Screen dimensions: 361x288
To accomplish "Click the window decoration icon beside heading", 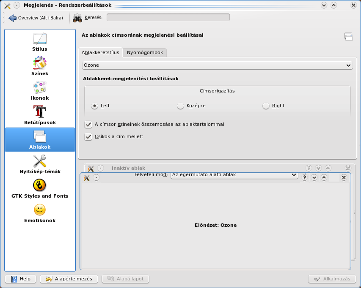I will point(349,37).
